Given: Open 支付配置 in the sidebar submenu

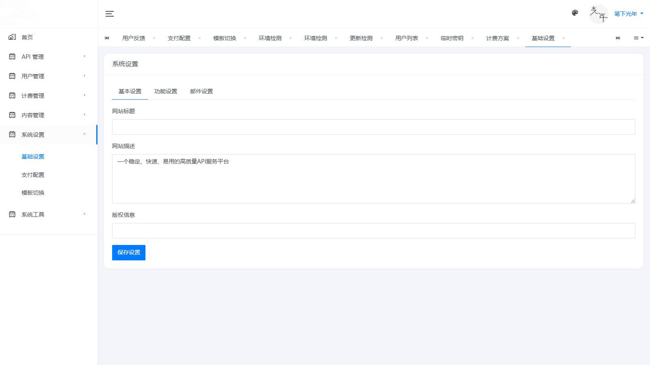Looking at the screenshot, I should tap(33, 175).
